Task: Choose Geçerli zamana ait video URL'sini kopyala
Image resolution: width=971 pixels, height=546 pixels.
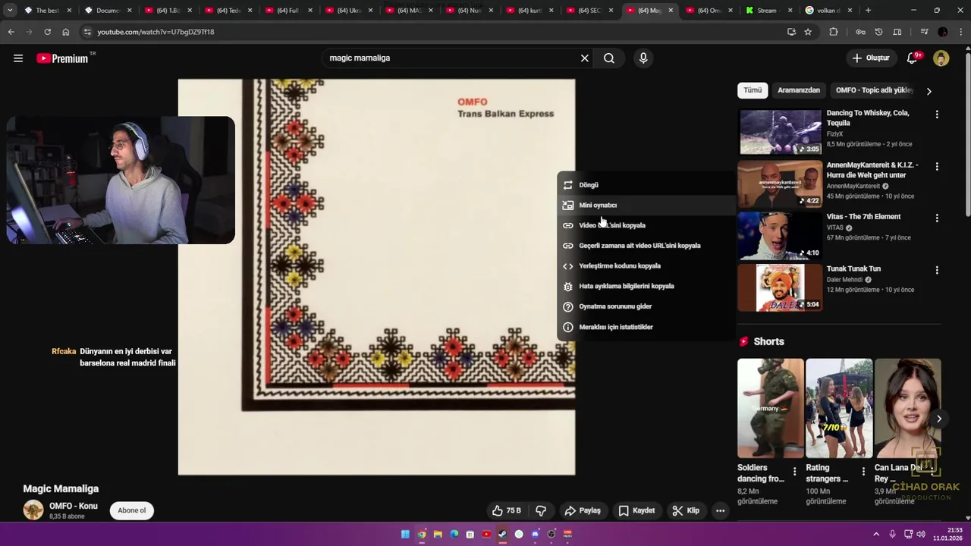Action: tap(646, 246)
